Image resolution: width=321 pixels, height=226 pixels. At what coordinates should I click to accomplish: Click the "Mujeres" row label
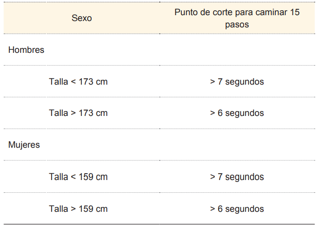tap(24, 145)
